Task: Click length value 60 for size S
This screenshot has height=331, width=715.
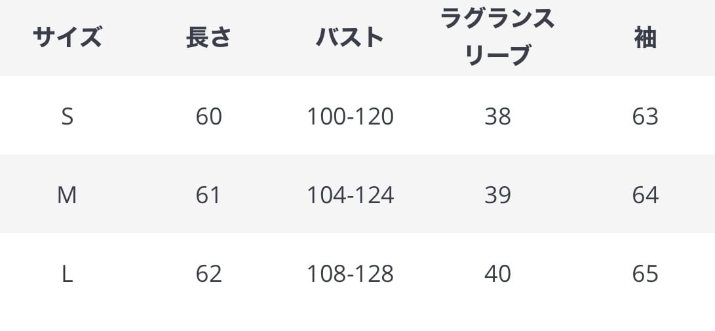Action: (208, 116)
